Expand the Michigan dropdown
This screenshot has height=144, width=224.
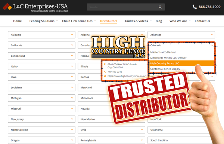[41, 98]
